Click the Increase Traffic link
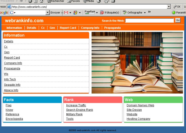This screenshot has width=186, height=133. pos(76,105)
